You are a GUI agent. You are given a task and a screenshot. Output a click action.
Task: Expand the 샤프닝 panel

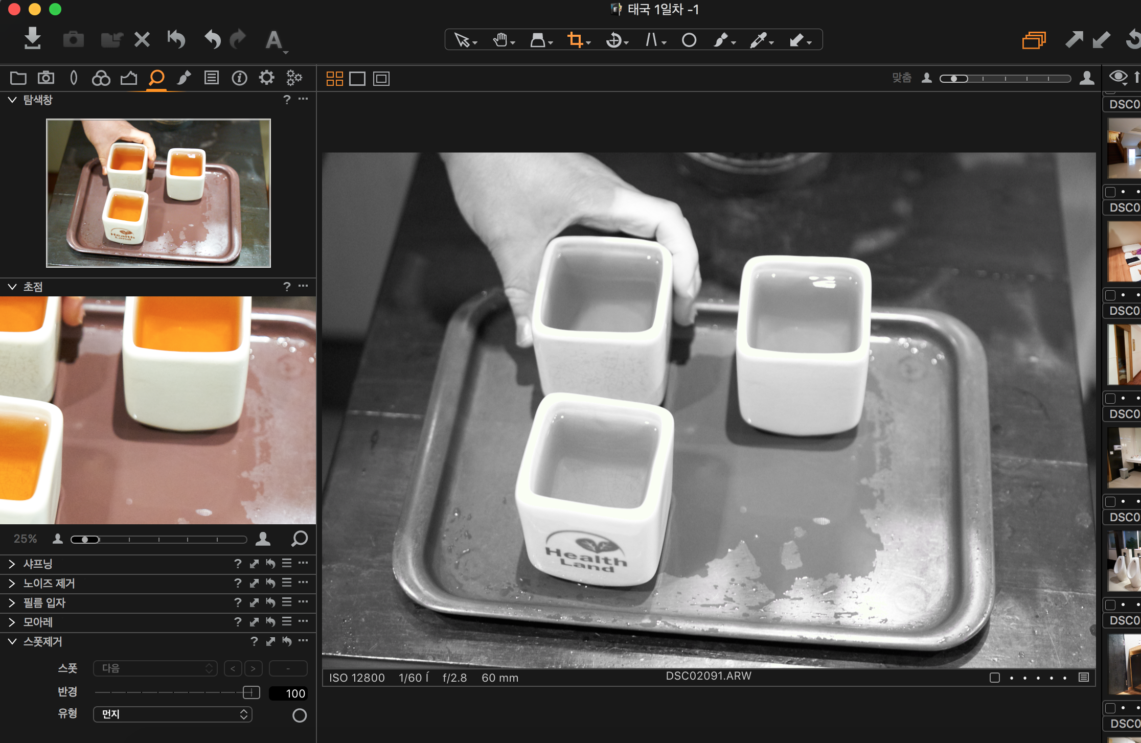tap(12, 564)
